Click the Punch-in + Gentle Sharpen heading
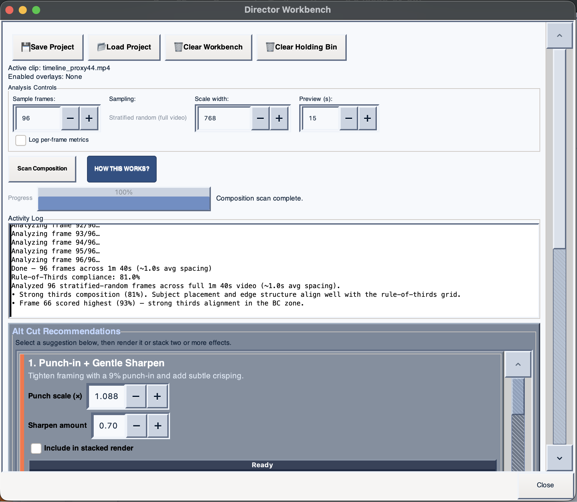The height and width of the screenshot is (502, 577). [x=96, y=363]
